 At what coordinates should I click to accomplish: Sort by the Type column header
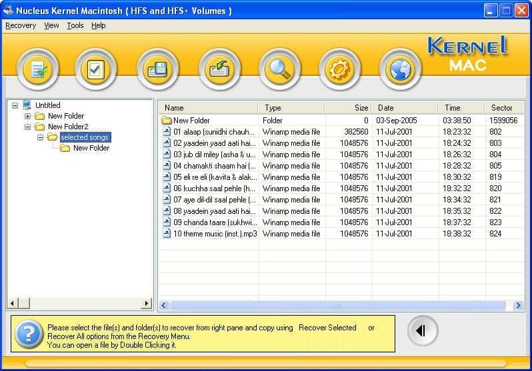click(291, 108)
